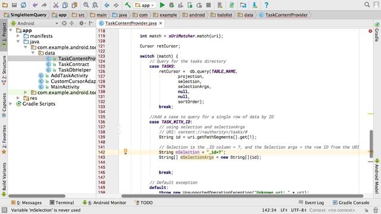Open the Android Monitor tab

[104, 203]
